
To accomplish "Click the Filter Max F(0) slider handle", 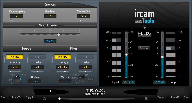I will click(x=65, y=71).
